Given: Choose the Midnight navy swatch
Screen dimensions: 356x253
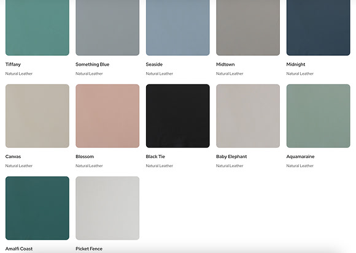Looking at the screenshot, I should tap(319, 28).
